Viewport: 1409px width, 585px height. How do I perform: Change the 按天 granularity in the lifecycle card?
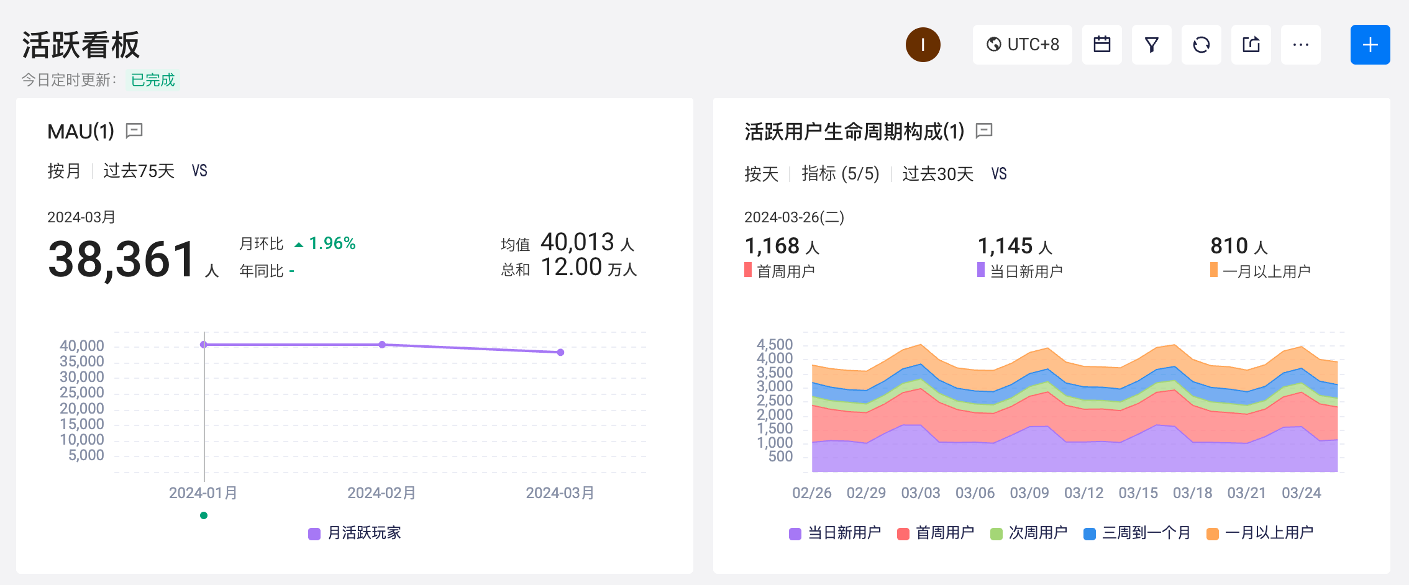pyautogui.click(x=761, y=174)
